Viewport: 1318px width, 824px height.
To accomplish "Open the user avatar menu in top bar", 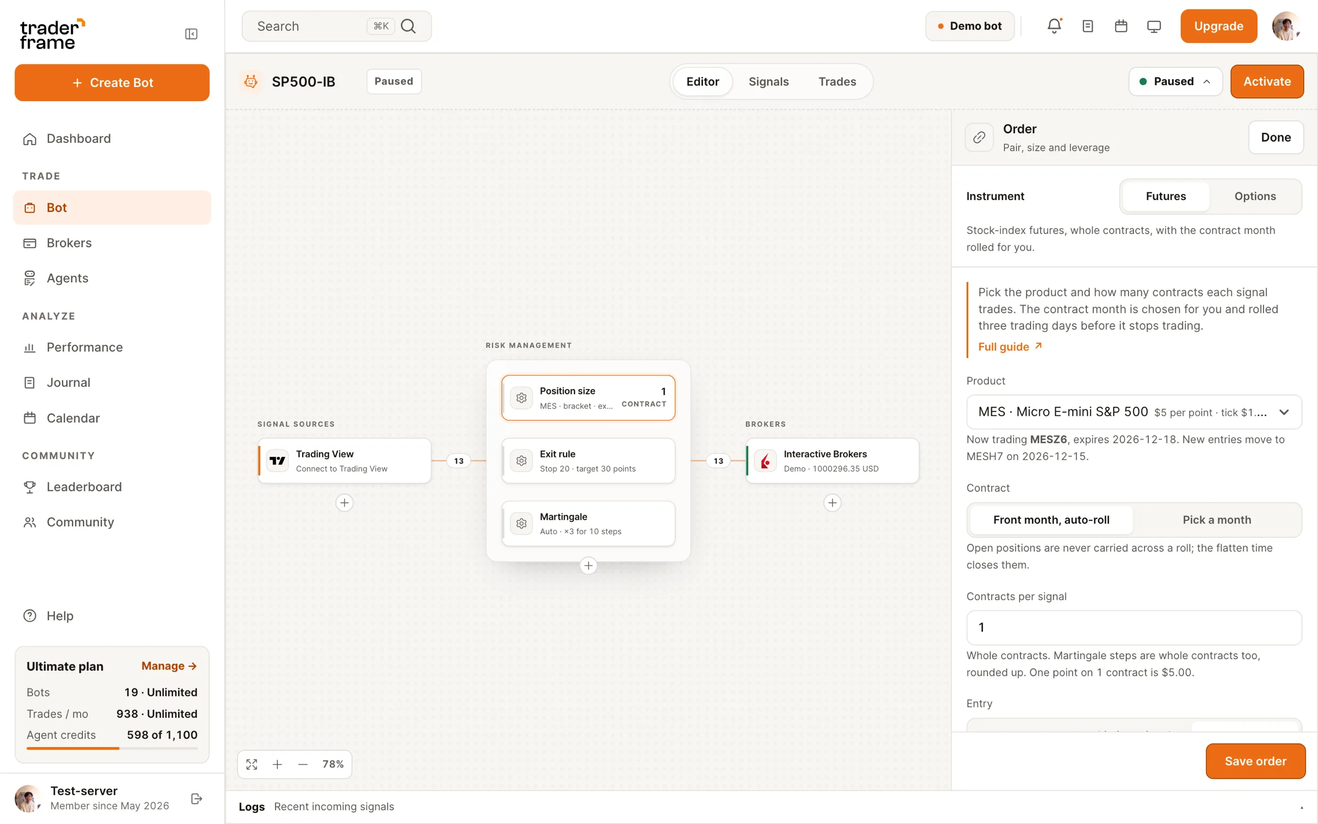I will point(1286,26).
